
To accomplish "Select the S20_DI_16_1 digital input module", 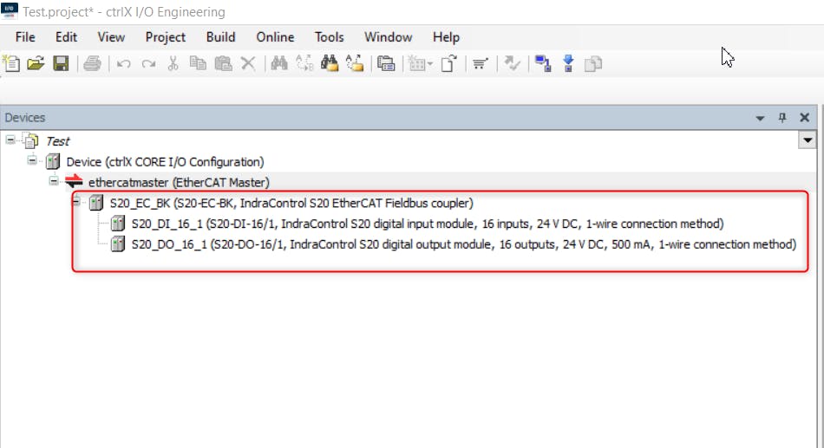I will [428, 224].
